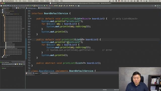161x91 pixels.
Task: Maximize the Package Explorer view
Action: 24,8
